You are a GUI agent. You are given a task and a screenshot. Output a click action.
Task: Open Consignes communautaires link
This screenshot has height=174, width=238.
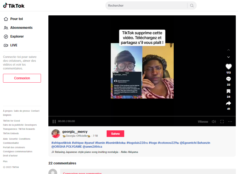pos(18,151)
